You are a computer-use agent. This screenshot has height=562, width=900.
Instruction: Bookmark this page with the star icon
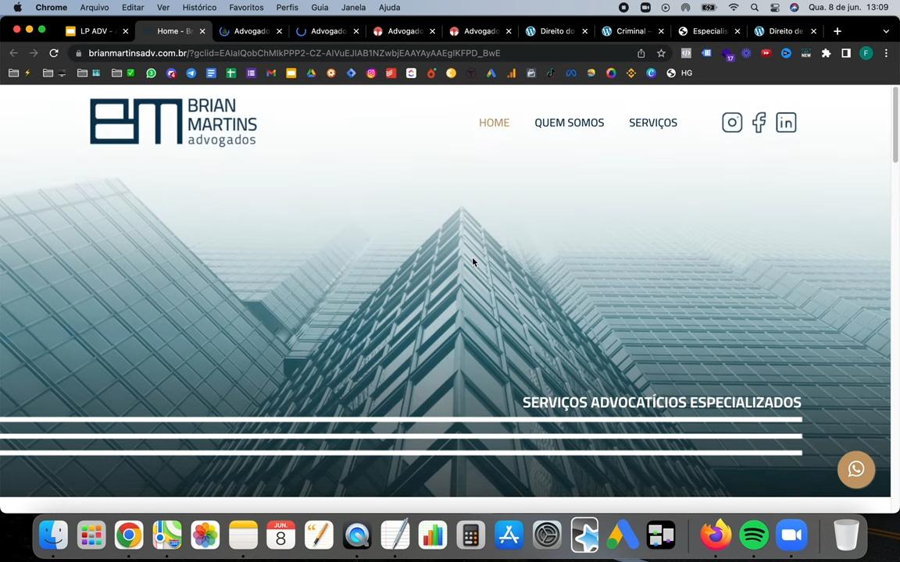[x=661, y=53]
